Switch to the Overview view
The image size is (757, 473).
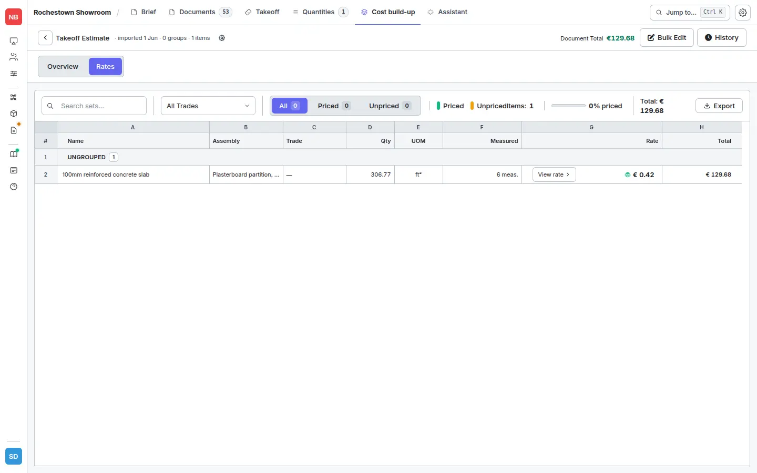point(63,67)
